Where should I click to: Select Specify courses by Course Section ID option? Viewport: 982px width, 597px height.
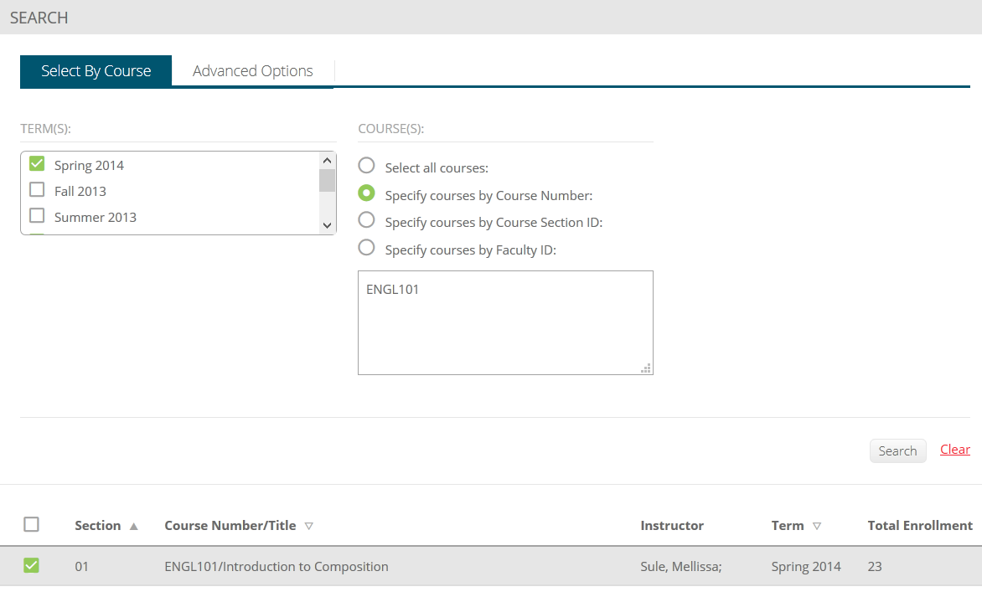[366, 220]
